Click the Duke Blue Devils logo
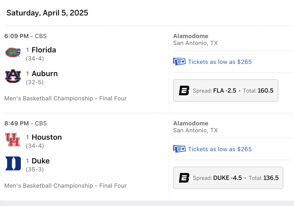This screenshot has width=294, height=206. 13,163
